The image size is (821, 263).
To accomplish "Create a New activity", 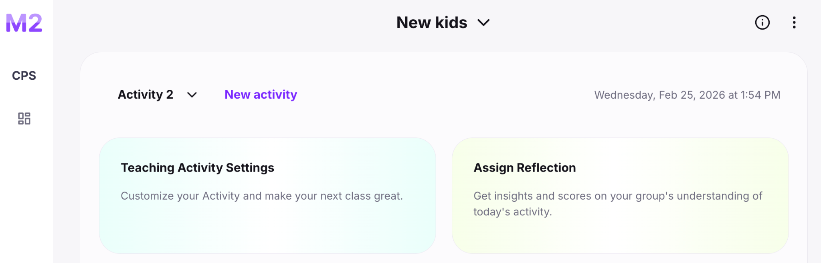I will click(261, 95).
